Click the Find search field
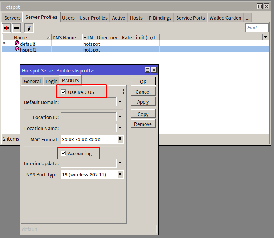Viewport: 274px width, 238px height. coord(257,28)
